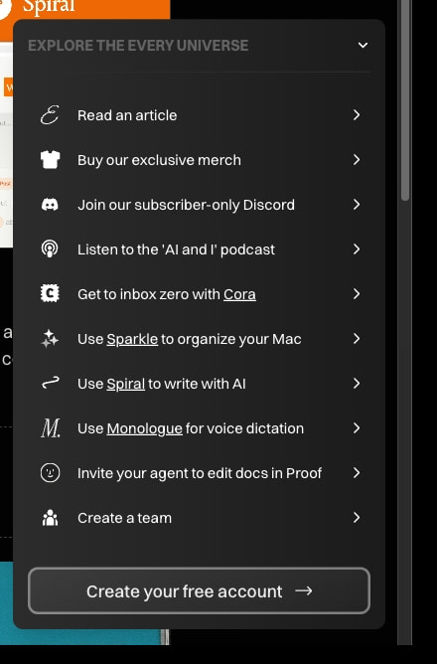Click the Monologue 'M.' icon

tap(51, 428)
